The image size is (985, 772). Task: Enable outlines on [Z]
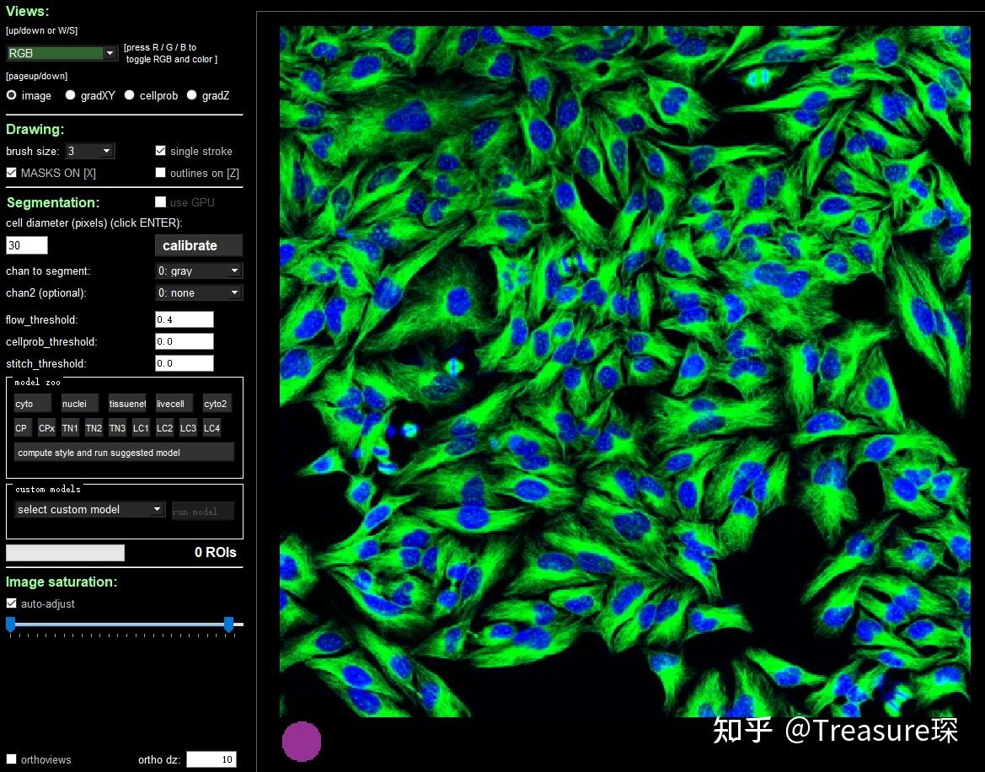[x=160, y=173]
